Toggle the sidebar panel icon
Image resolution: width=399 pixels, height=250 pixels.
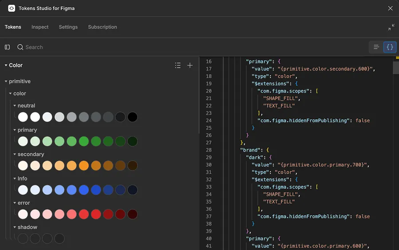[8, 47]
